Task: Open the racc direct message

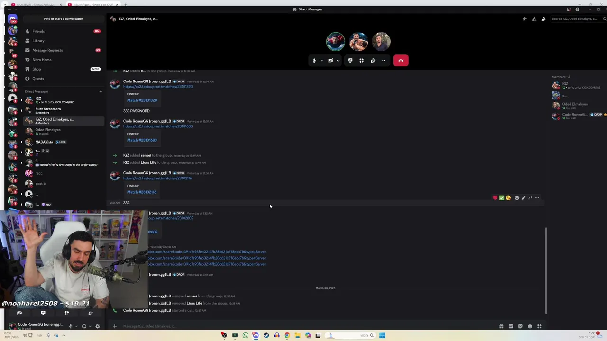Action: pos(63,173)
